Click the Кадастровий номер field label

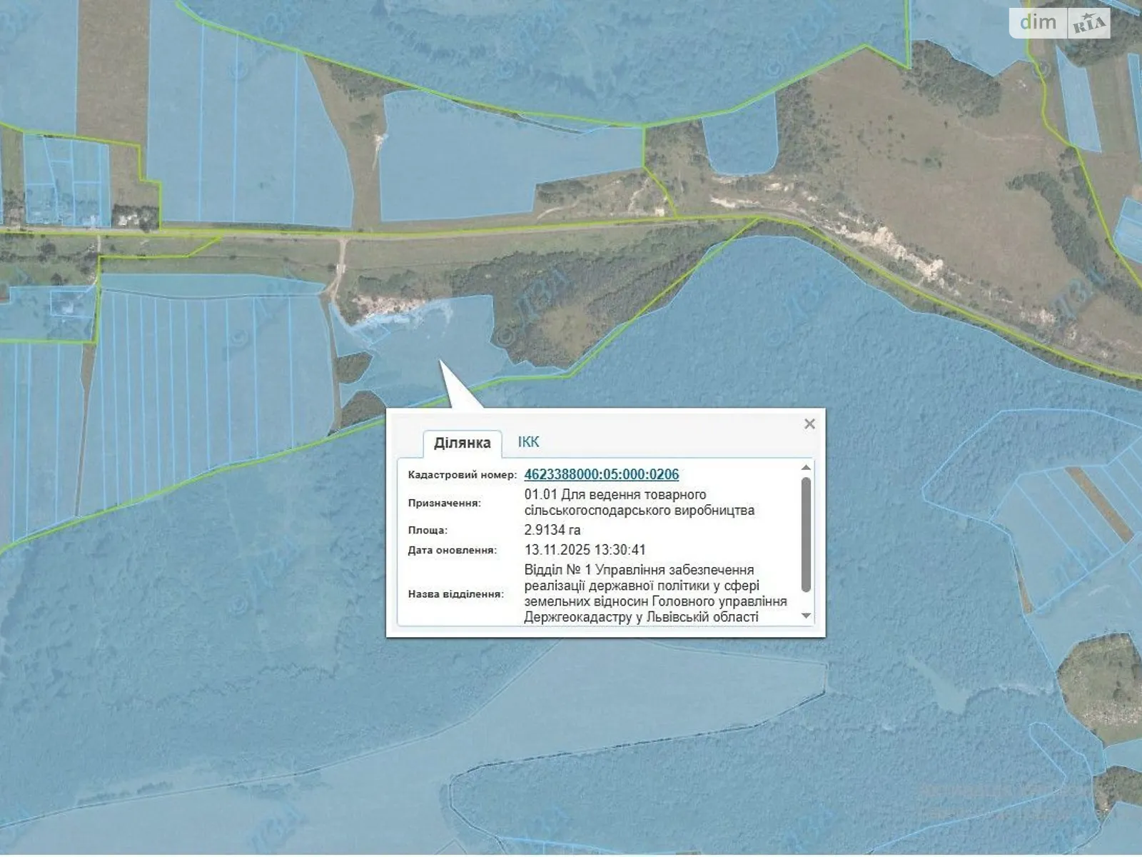click(462, 475)
